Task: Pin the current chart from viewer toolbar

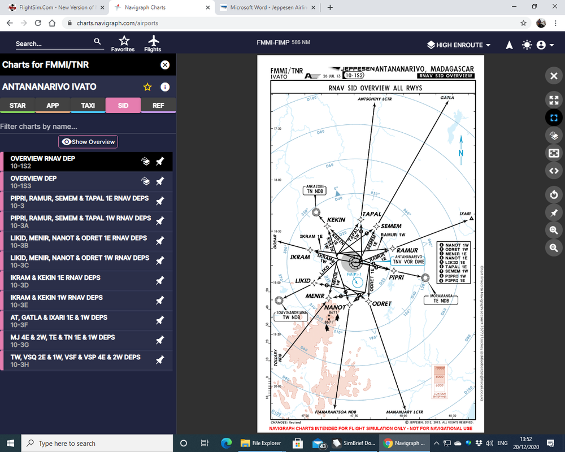Action: click(554, 212)
